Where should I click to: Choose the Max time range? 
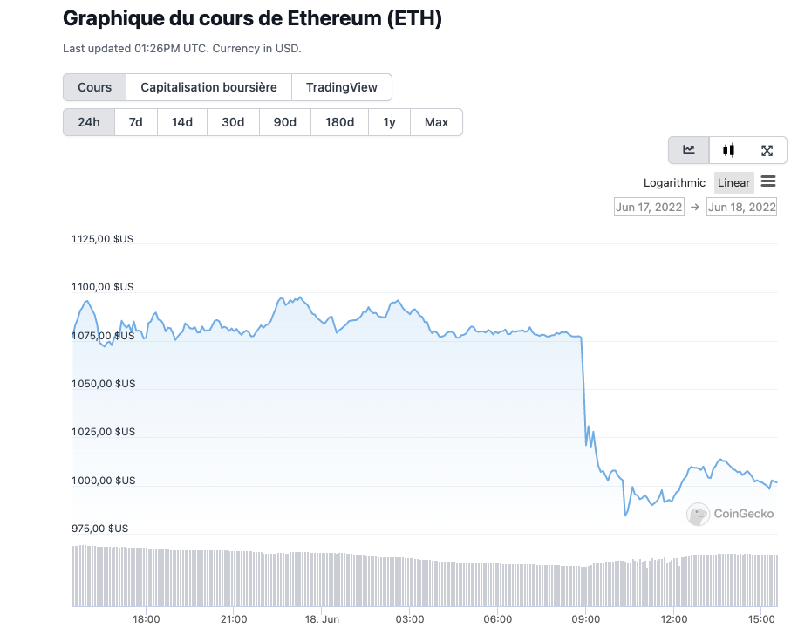[436, 122]
